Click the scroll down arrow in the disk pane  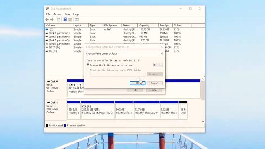[x=202, y=121]
